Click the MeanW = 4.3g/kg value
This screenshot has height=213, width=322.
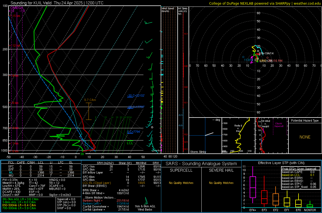point(13,183)
